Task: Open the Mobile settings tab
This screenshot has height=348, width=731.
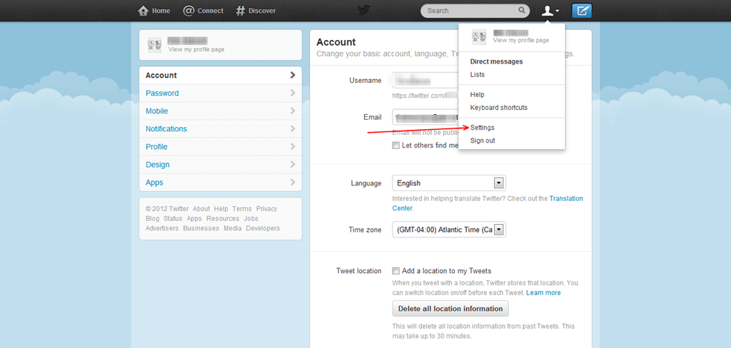Action: pyautogui.click(x=221, y=111)
